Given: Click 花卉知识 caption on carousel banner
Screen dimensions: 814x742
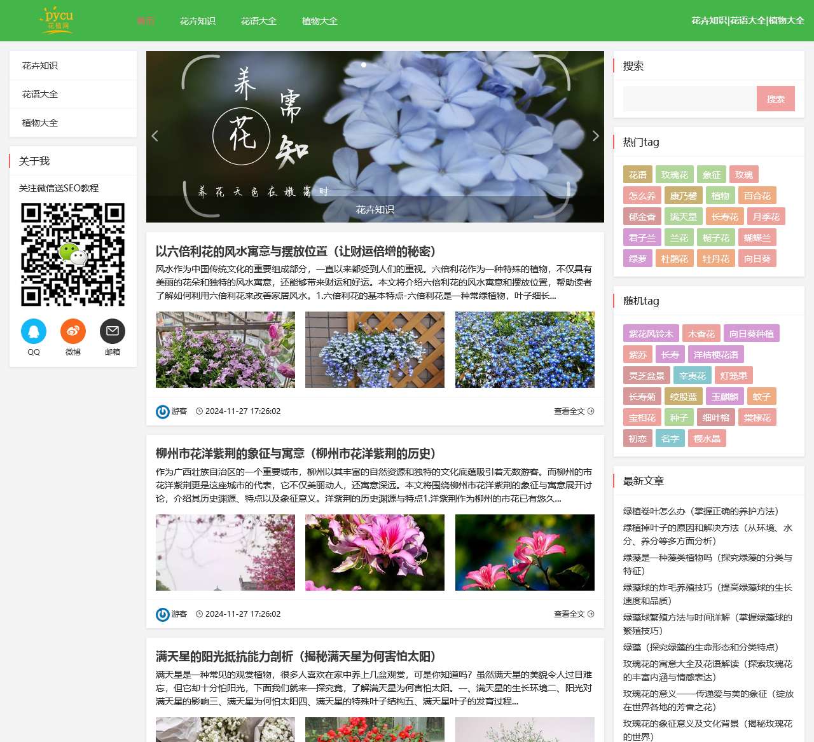Looking at the screenshot, I should coord(375,210).
